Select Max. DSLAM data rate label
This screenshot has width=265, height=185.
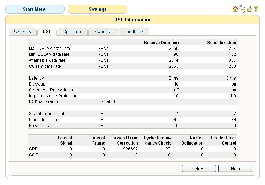coord(50,49)
